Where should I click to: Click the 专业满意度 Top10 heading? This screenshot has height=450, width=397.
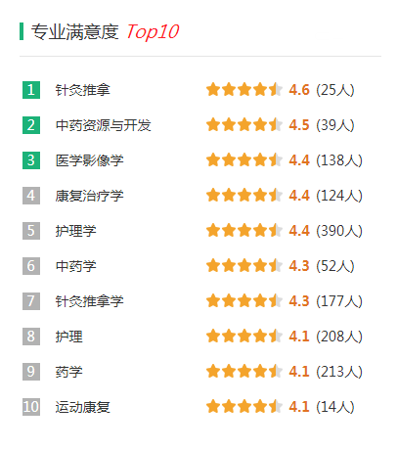(105, 31)
